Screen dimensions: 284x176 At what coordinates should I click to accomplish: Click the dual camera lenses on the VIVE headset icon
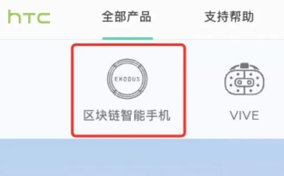click(x=244, y=82)
